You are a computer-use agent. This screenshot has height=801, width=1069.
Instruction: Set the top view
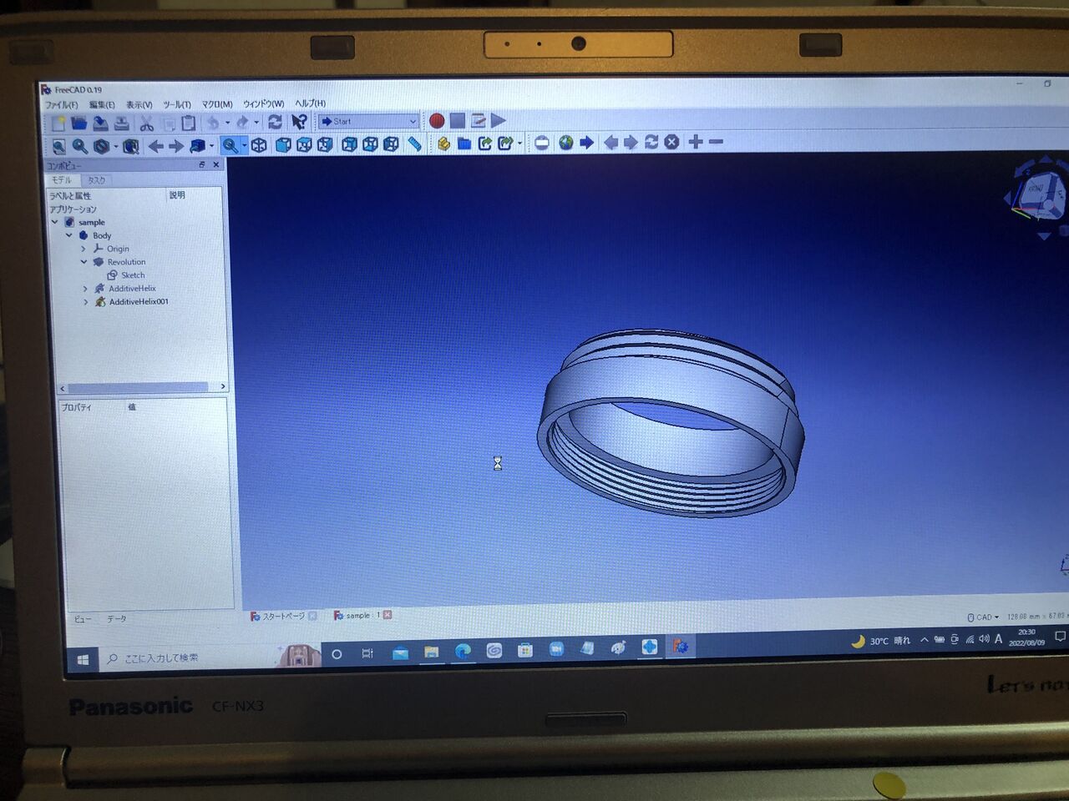[304, 145]
